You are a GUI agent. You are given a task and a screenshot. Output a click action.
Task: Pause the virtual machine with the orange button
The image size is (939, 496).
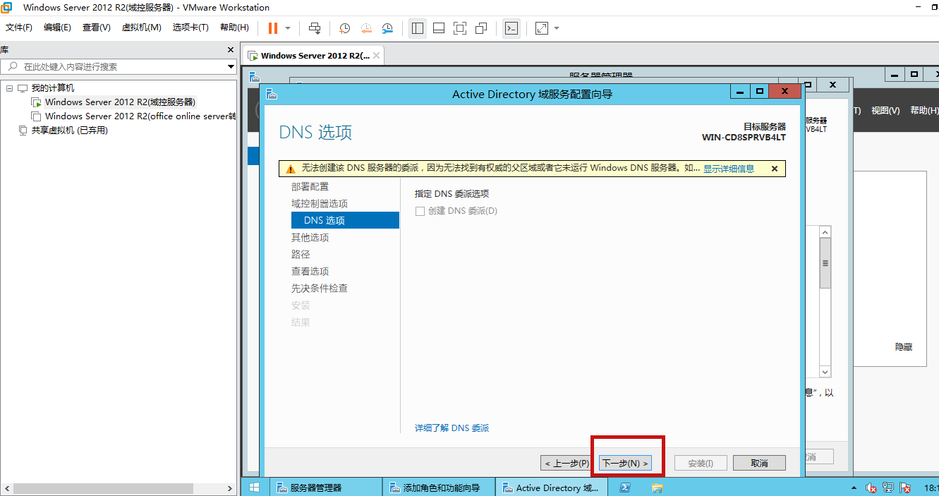[x=272, y=28]
